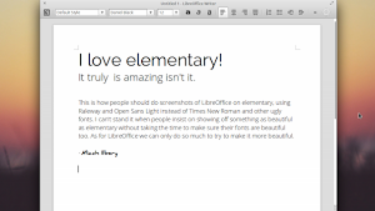Click the increase indent icon
The width and height of the screenshot is (375, 211).
pos(301,13)
